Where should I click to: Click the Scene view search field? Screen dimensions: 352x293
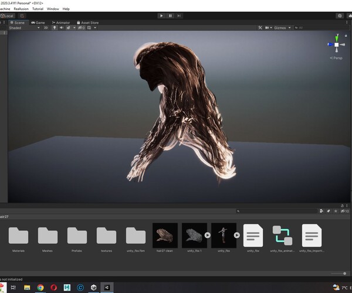321,28
